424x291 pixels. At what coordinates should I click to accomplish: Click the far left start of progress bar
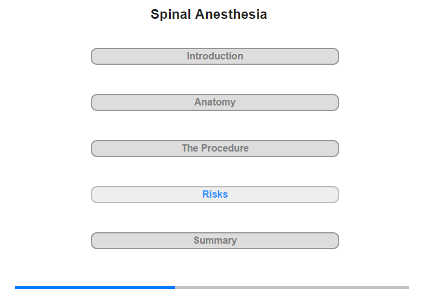[x=16, y=287]
